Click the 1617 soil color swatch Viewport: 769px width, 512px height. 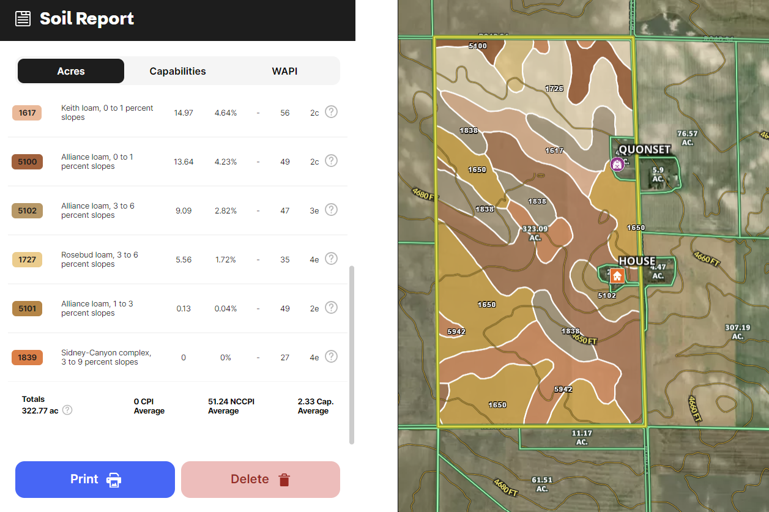(27, 113)
